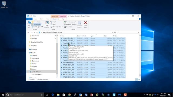Screen dimensions: 173x97
Task: Toggle All subfolders search scope
Action: [36, 24]
